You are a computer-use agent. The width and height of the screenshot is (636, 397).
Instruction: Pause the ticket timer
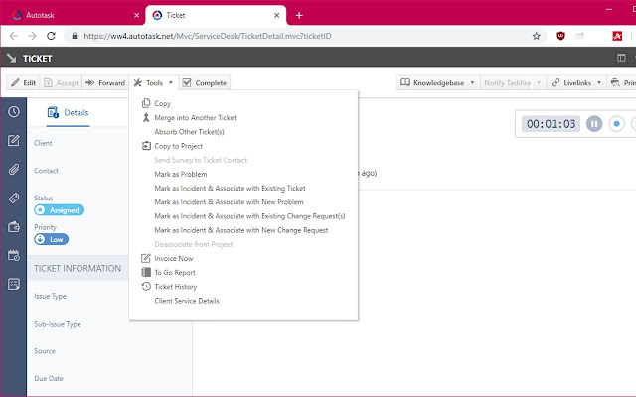594,124
